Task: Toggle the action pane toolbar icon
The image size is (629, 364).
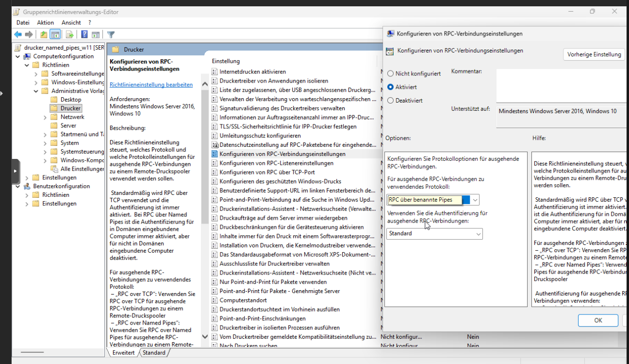Action: (x=96, y=35)
